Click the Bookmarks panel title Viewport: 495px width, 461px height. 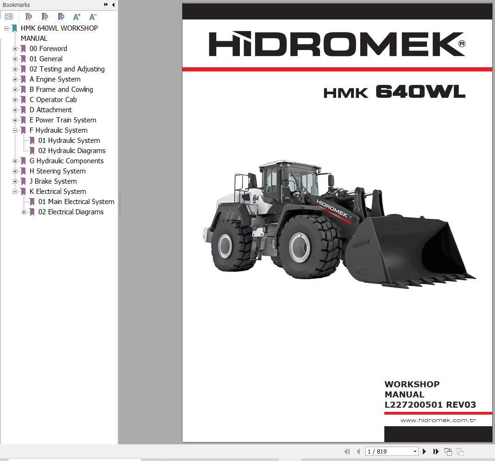click(x=16, y=5)
